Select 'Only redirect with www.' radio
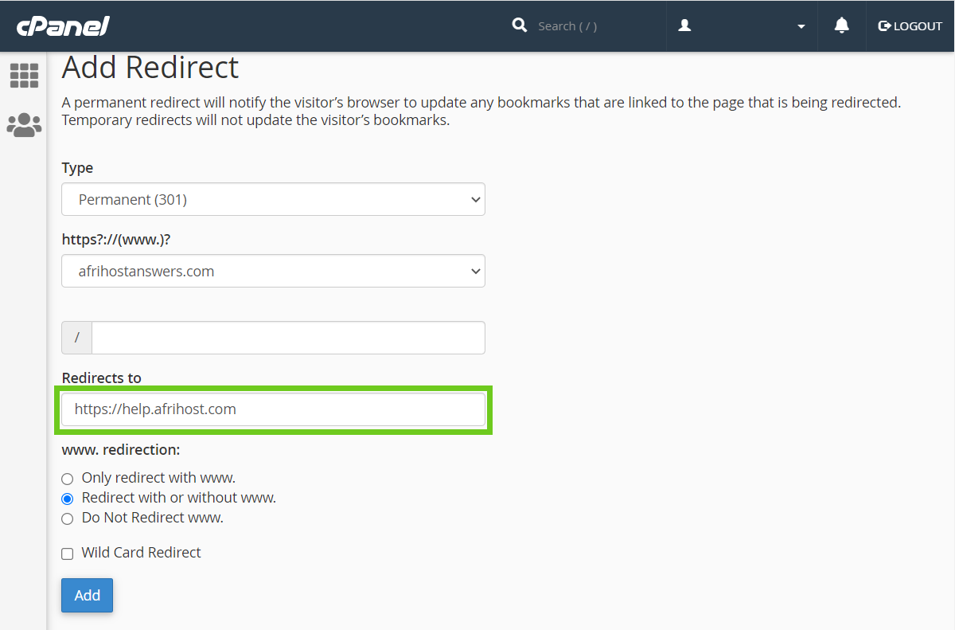 pyautogui.click(x=68, y=479)
